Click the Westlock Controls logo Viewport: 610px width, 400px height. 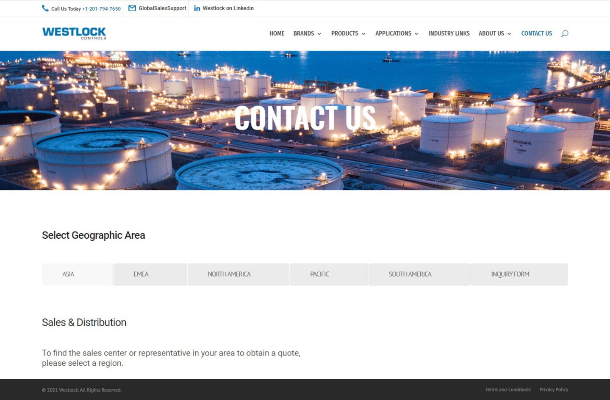(x=74, y=33)
